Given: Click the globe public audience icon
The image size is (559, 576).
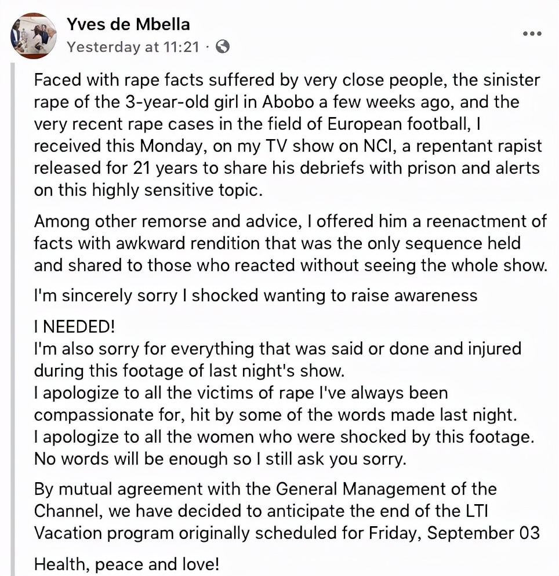Looking at the screenshot, I should pyautogui.click(x=223, y=47).
